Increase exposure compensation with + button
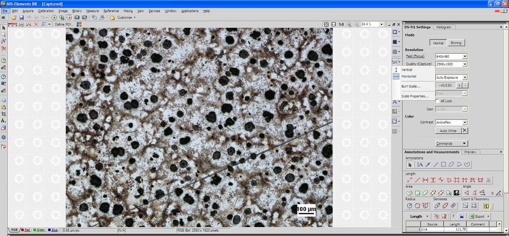The width and height of the screenshot is (509, 236). pyautogui.click(x=459, y=85)
